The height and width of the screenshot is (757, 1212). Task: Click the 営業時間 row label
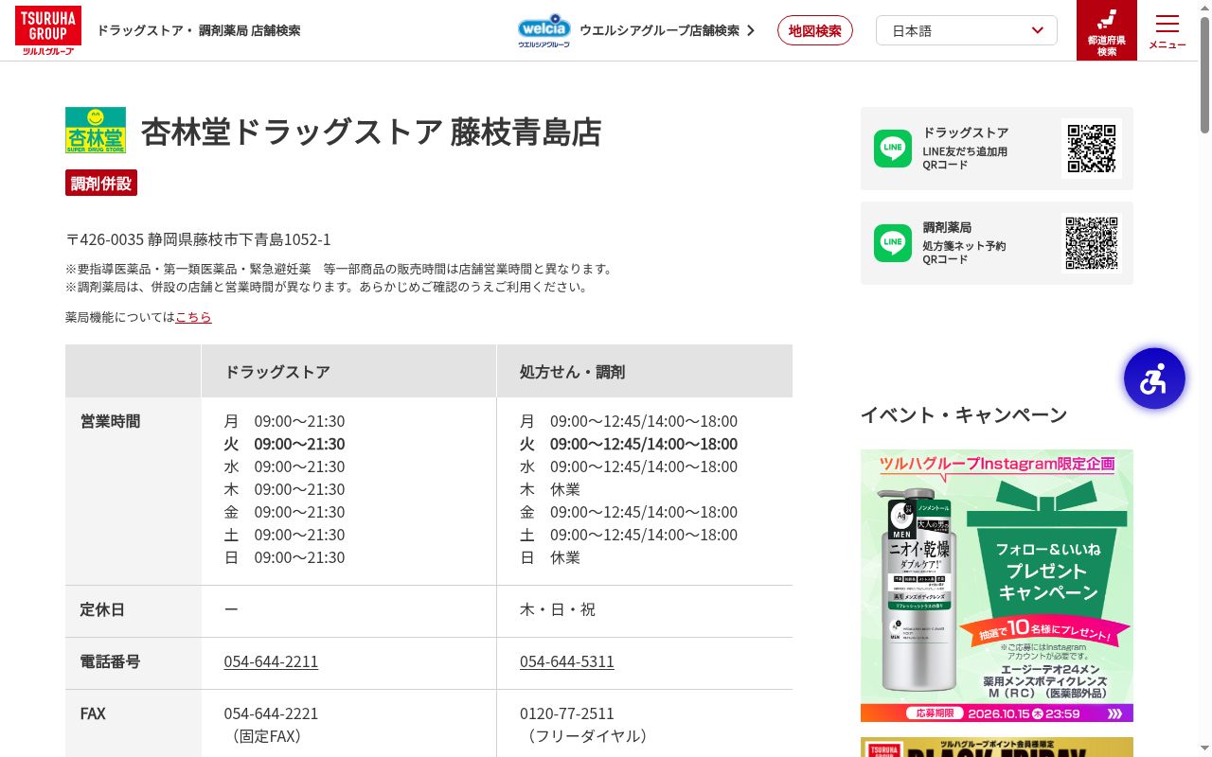[x=110, y=421]
